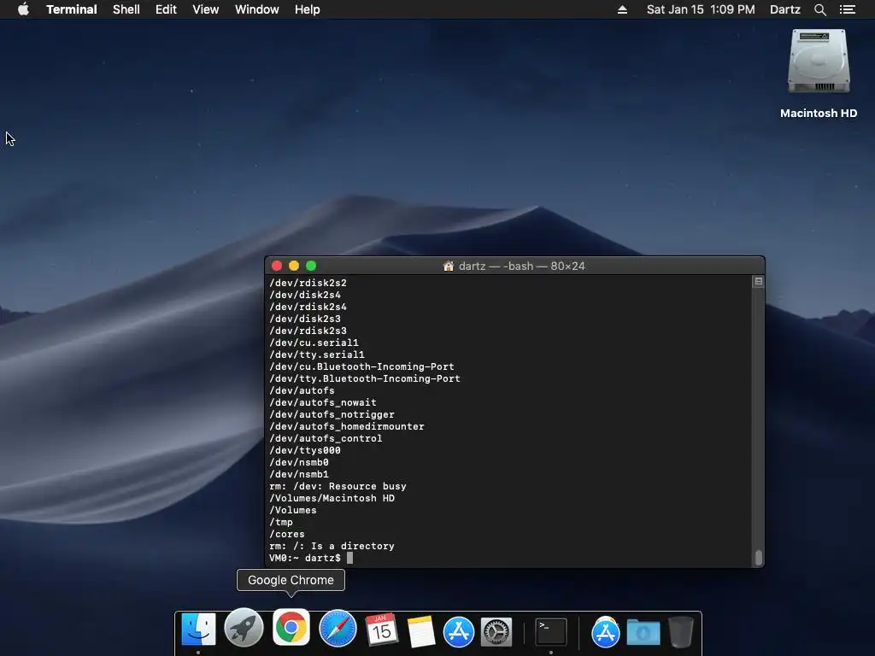This screenshot has height=656, width=875.
Task: Click '/dev/autofs_nowait' line
Action: click(x=322, y=403)
